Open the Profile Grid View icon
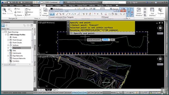The height and width of the screenshot is (95, 169). pyautogui.click(x=116, y=14)
